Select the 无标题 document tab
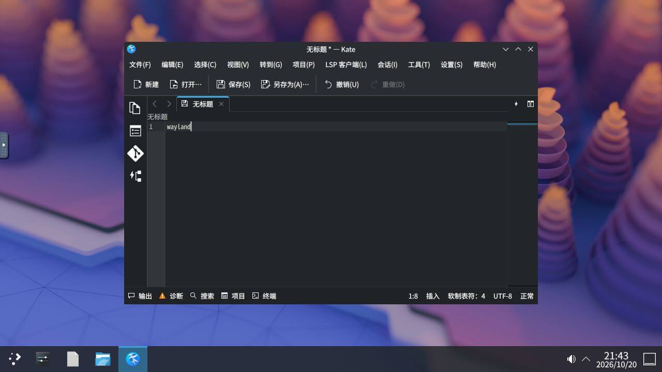The image size is (662, 372). pyautogui.click(x=203, y=104)
